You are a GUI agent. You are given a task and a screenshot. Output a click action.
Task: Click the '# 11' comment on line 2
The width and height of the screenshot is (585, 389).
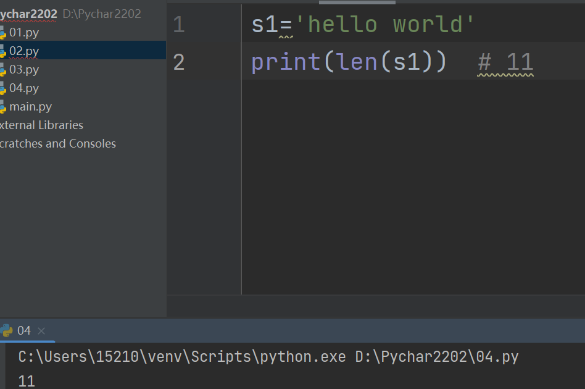505,62
